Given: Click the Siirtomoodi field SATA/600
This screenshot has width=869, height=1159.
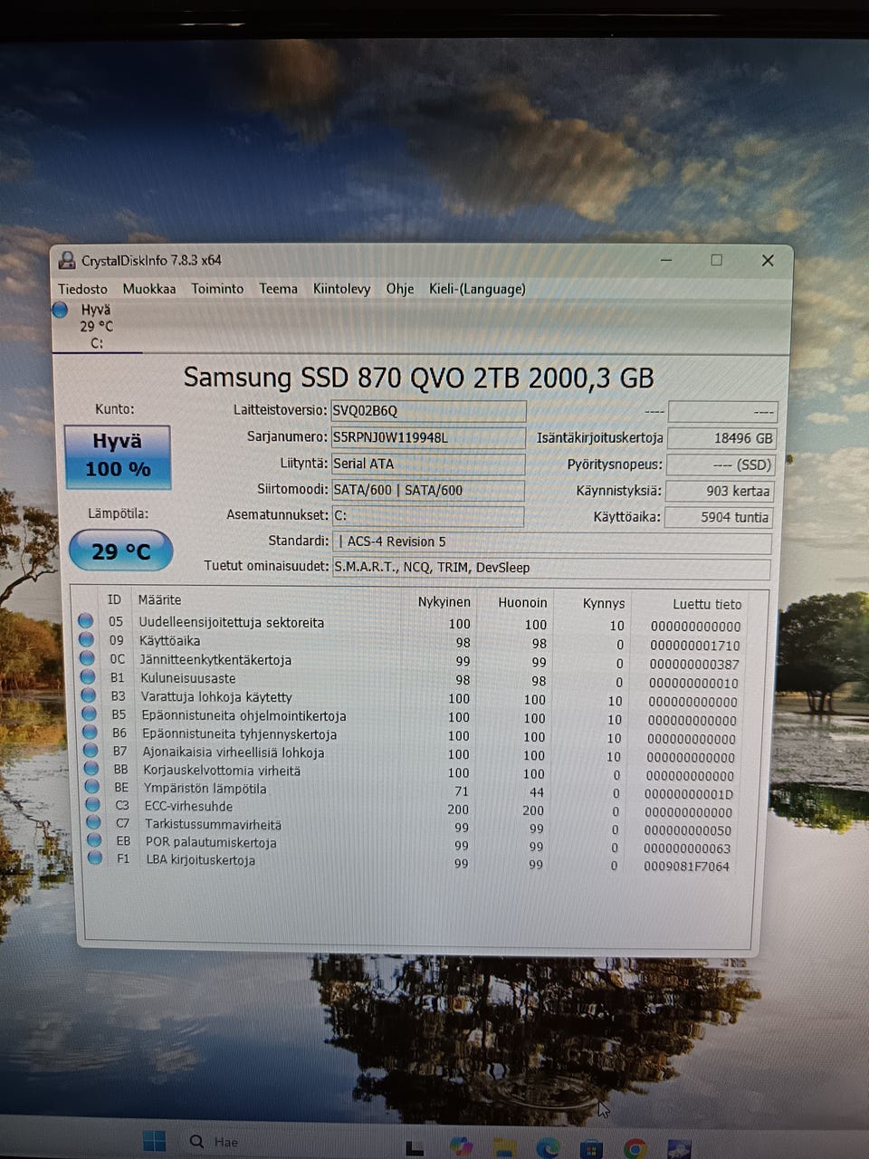Looking at the screenshot, I should [x=426, y=490].
